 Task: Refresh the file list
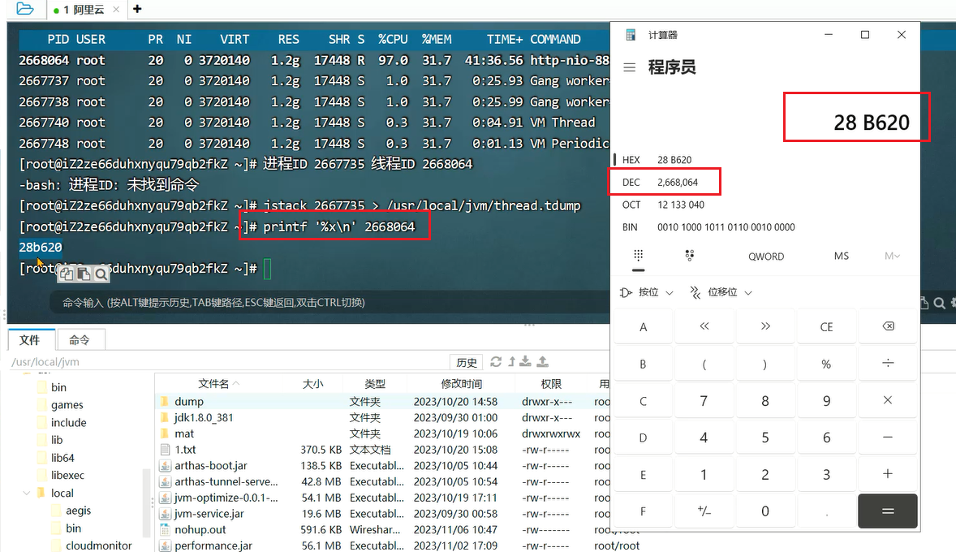pyautogui.click(x=497, y=362)
